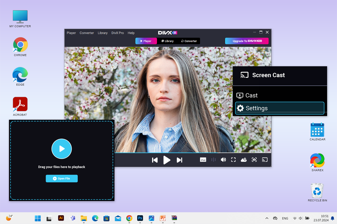Click the Upgrade To DivX Pro button

tap(247, 41)
